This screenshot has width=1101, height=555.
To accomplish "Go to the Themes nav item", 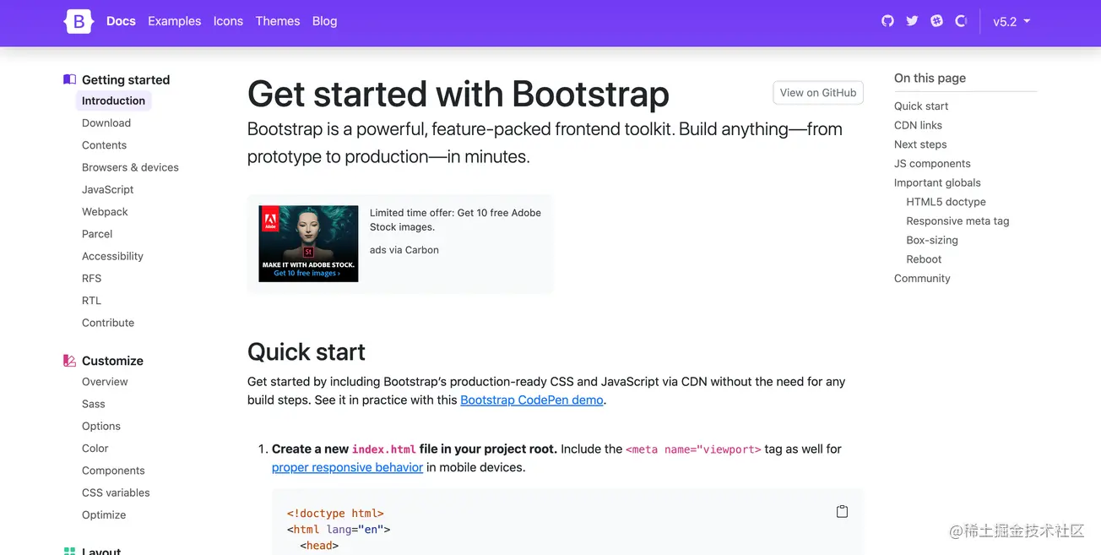I will coord(278,21).
